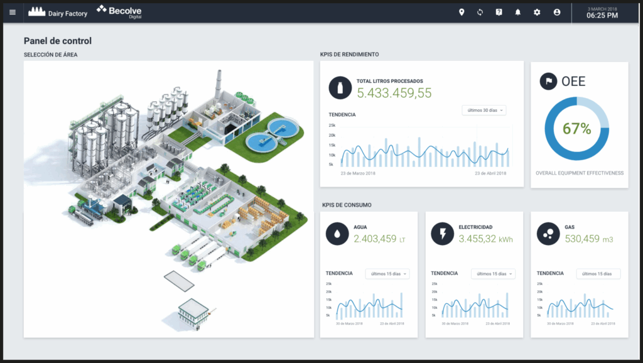This screenshot has width=643, height=363.
Task: Click the Gas bubbles icon
Action: click(x=548, y=234)
